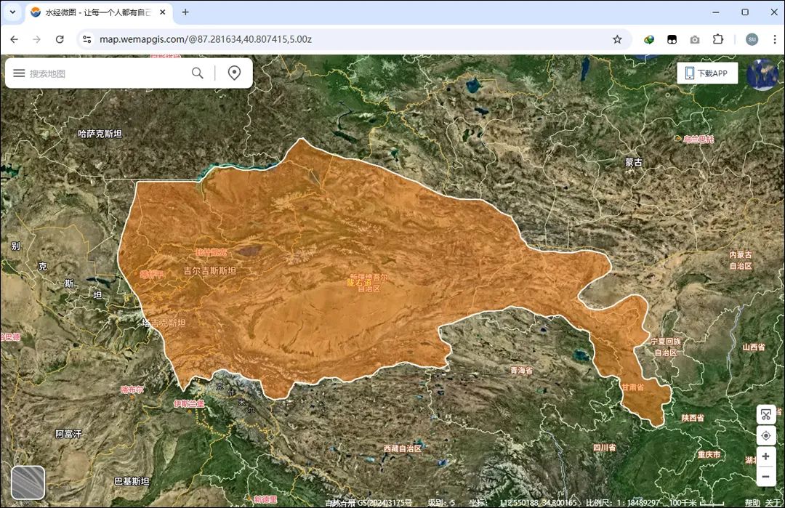Go back in browser history
This screenshot has width=785, height=508.
(x=14, y=39)
